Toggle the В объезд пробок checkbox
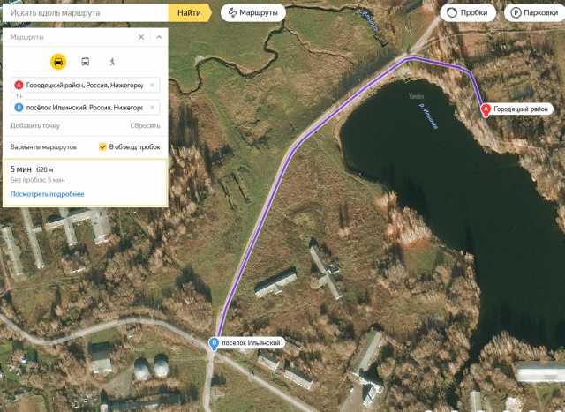Image resolution: width=565 pixels, height=412 pixels. coord(102,147)
